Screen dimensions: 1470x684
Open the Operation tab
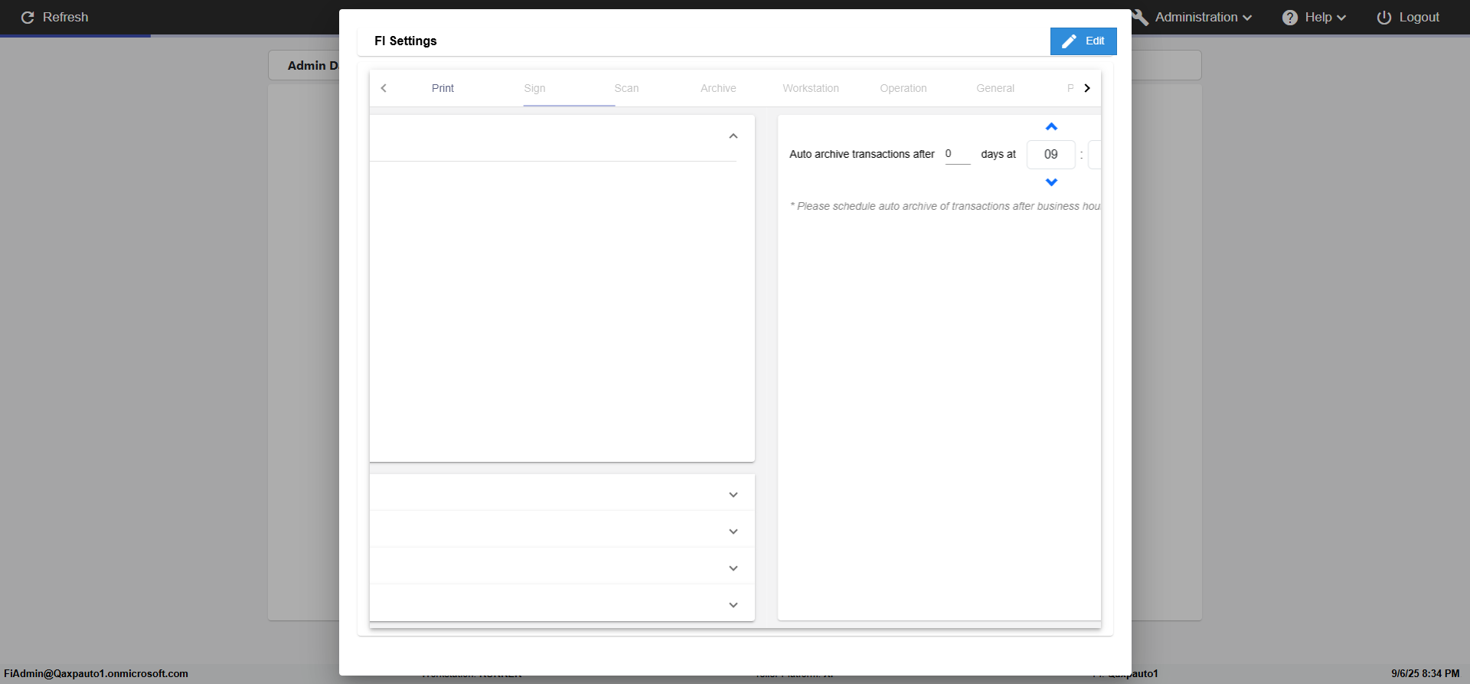pyautogui.click(x=903, y=88)
